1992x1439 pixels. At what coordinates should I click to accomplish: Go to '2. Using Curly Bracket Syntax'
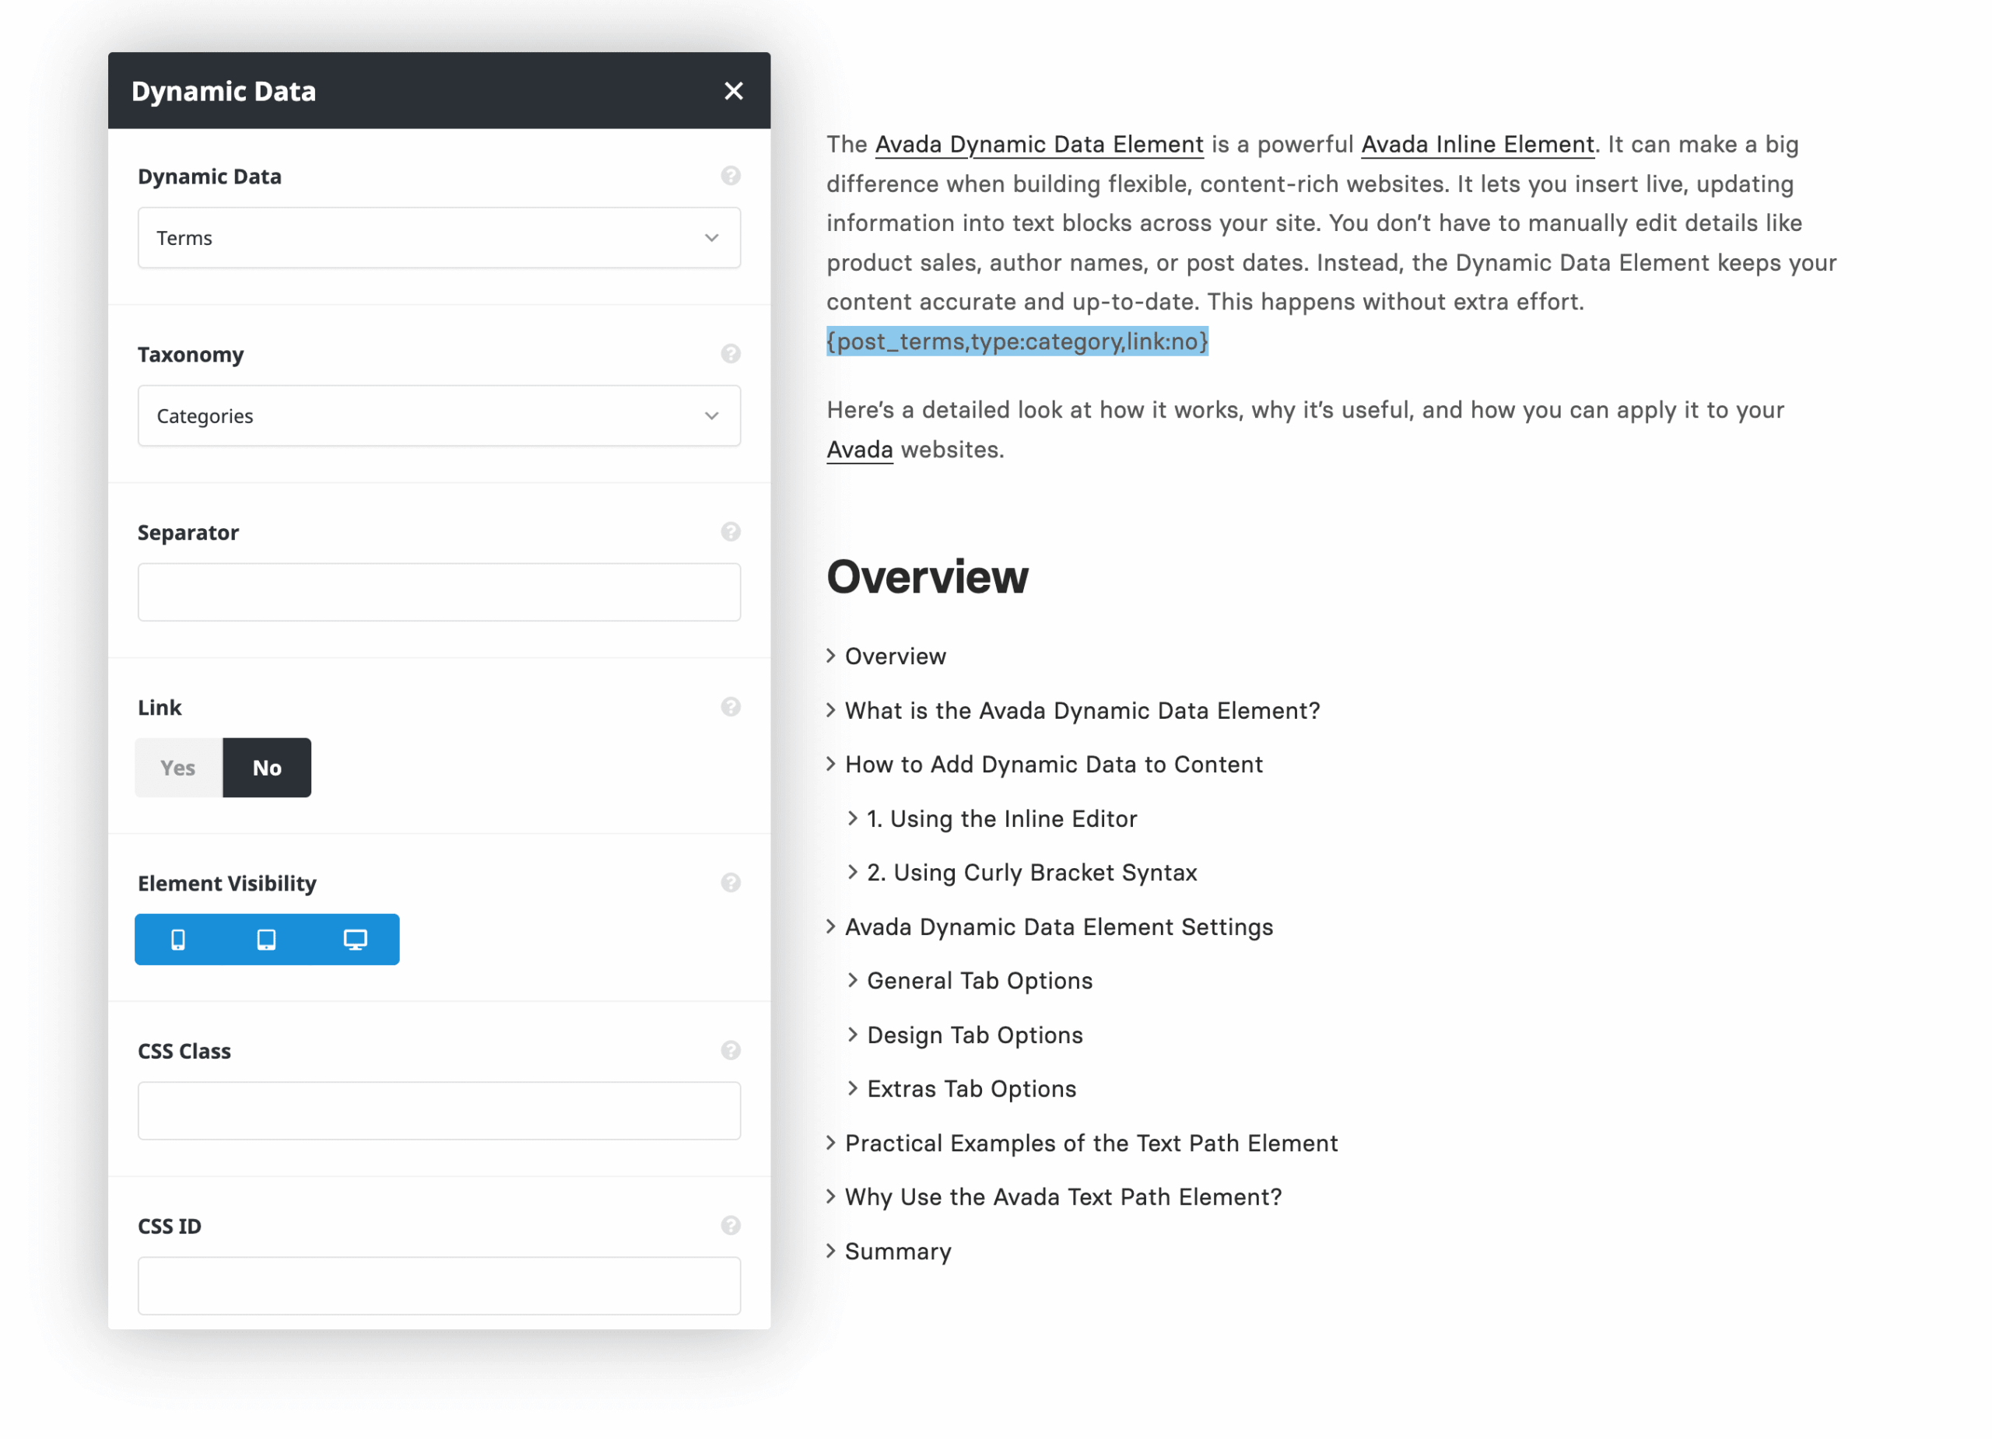[x=1031, y=873]
